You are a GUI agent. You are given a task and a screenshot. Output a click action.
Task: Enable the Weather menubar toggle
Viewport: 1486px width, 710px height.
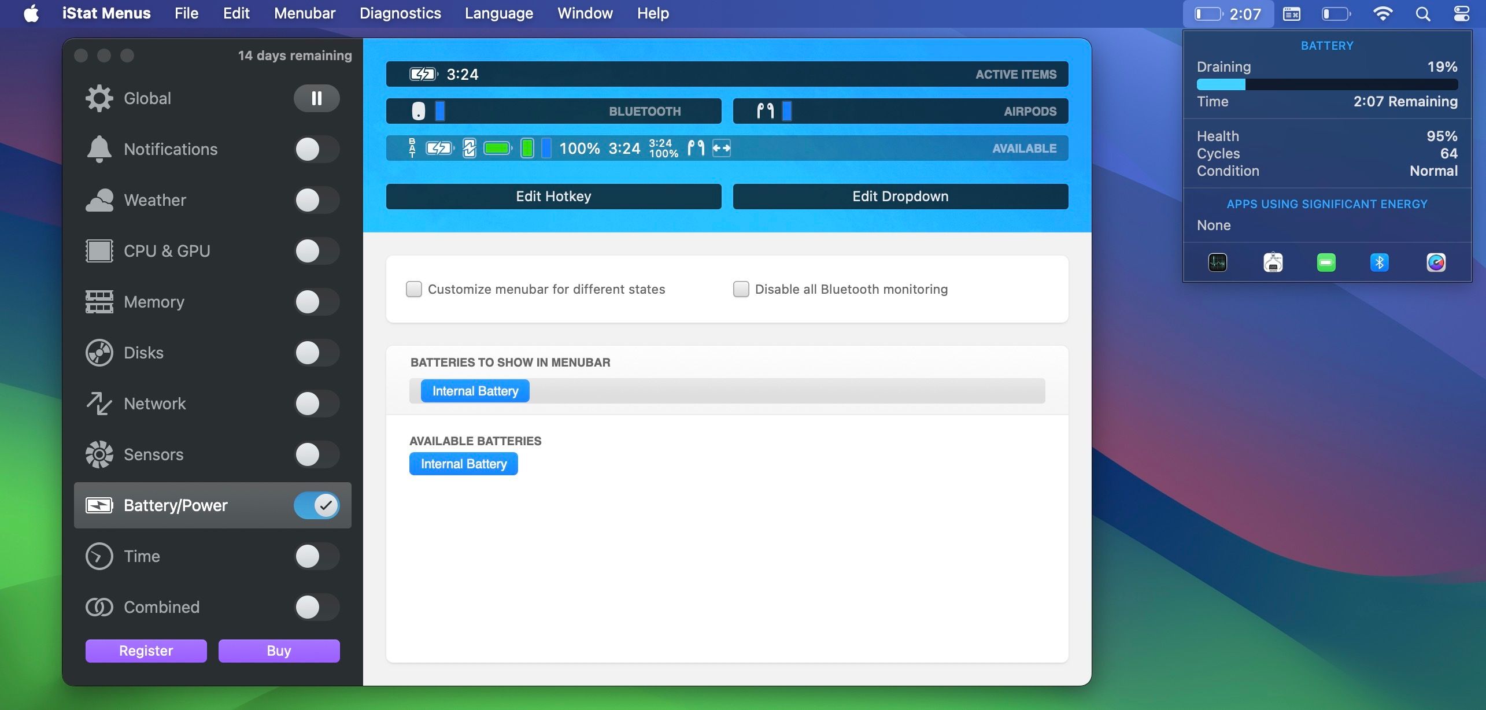click(316, 200)
